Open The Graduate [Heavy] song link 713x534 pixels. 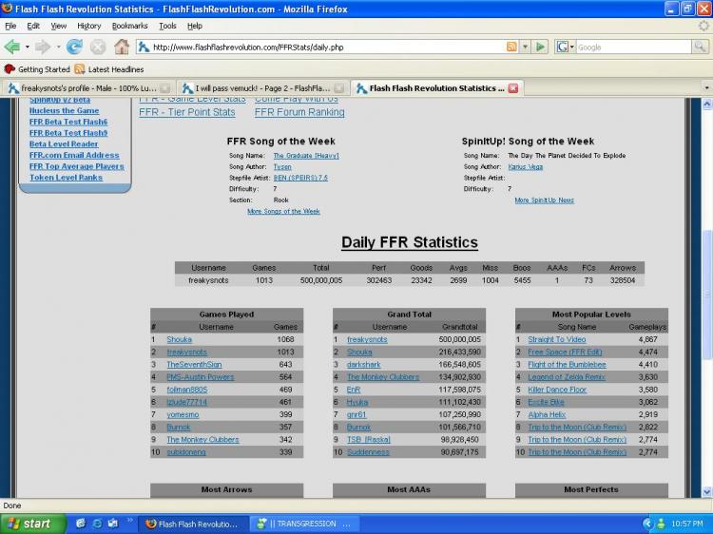click(x=306, y=156)
